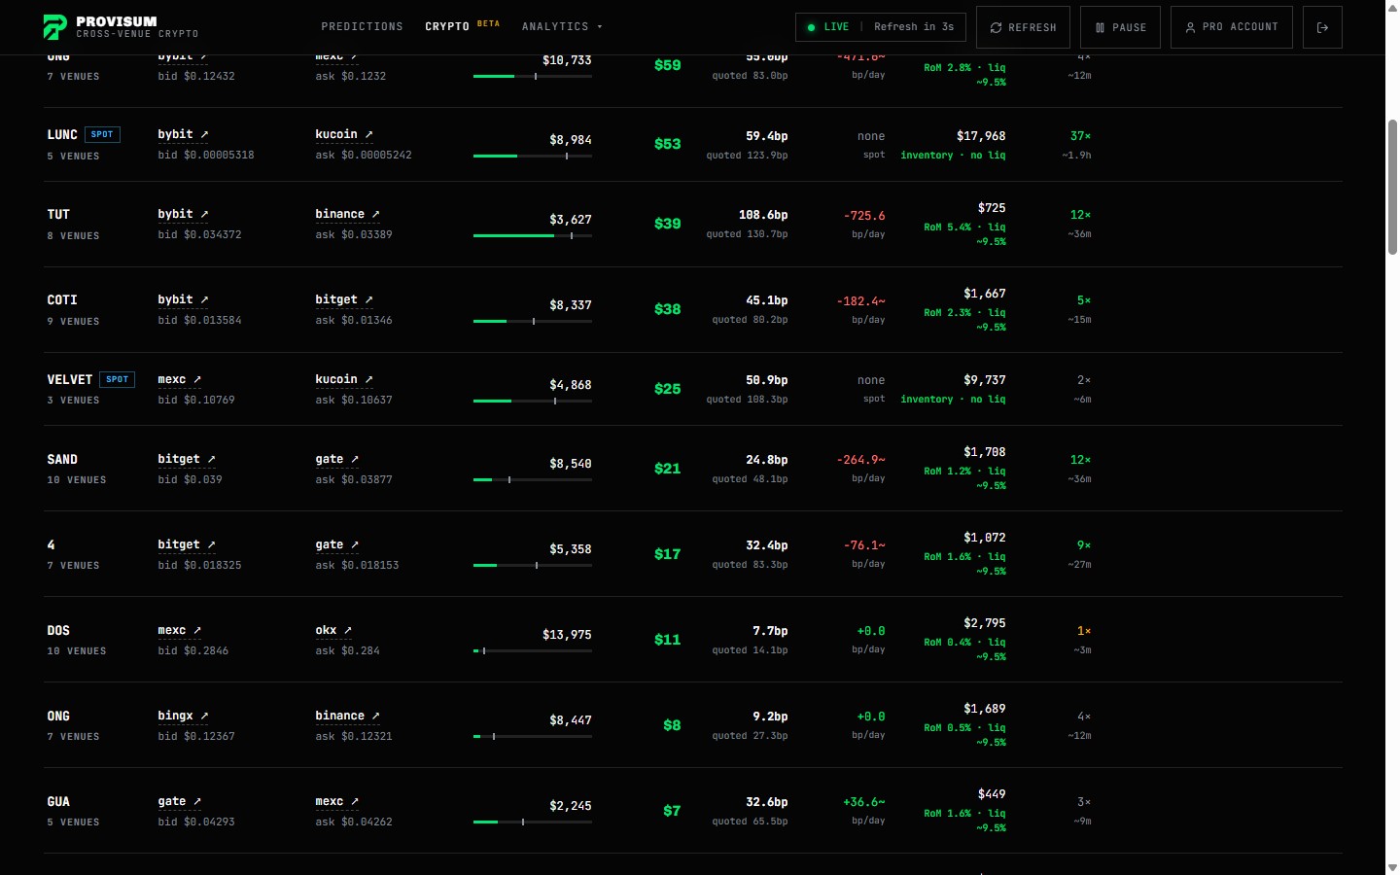Open gate link in GUA row
Image resolution: width=1400 pixels, height=875 pixels.
[180, 801]
